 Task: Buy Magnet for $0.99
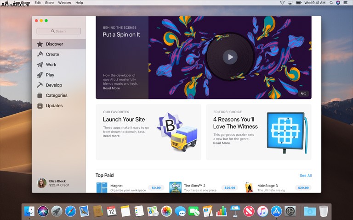point(156,187)
